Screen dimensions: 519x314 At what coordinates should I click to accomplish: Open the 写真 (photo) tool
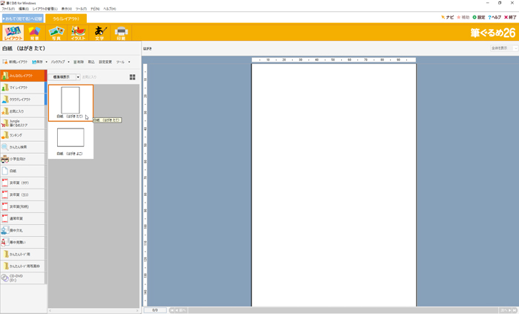[56, 32]
